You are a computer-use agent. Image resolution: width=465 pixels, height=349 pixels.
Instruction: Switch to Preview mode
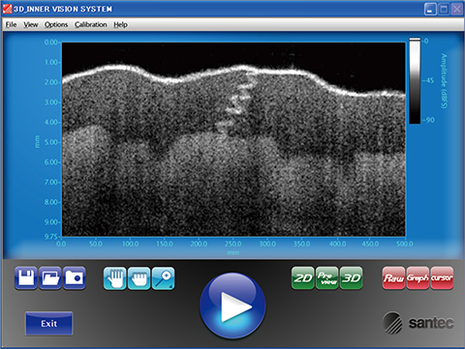click(327, 277)
